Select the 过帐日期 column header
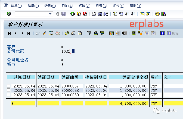183x119 pixels. 21,77
